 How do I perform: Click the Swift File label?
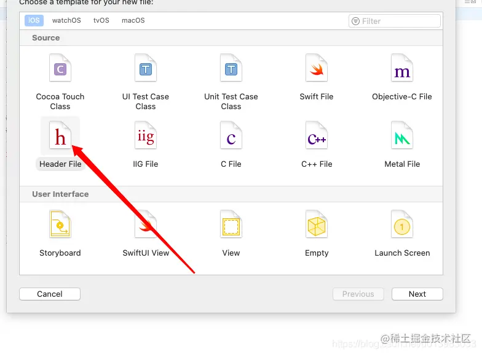317,97
